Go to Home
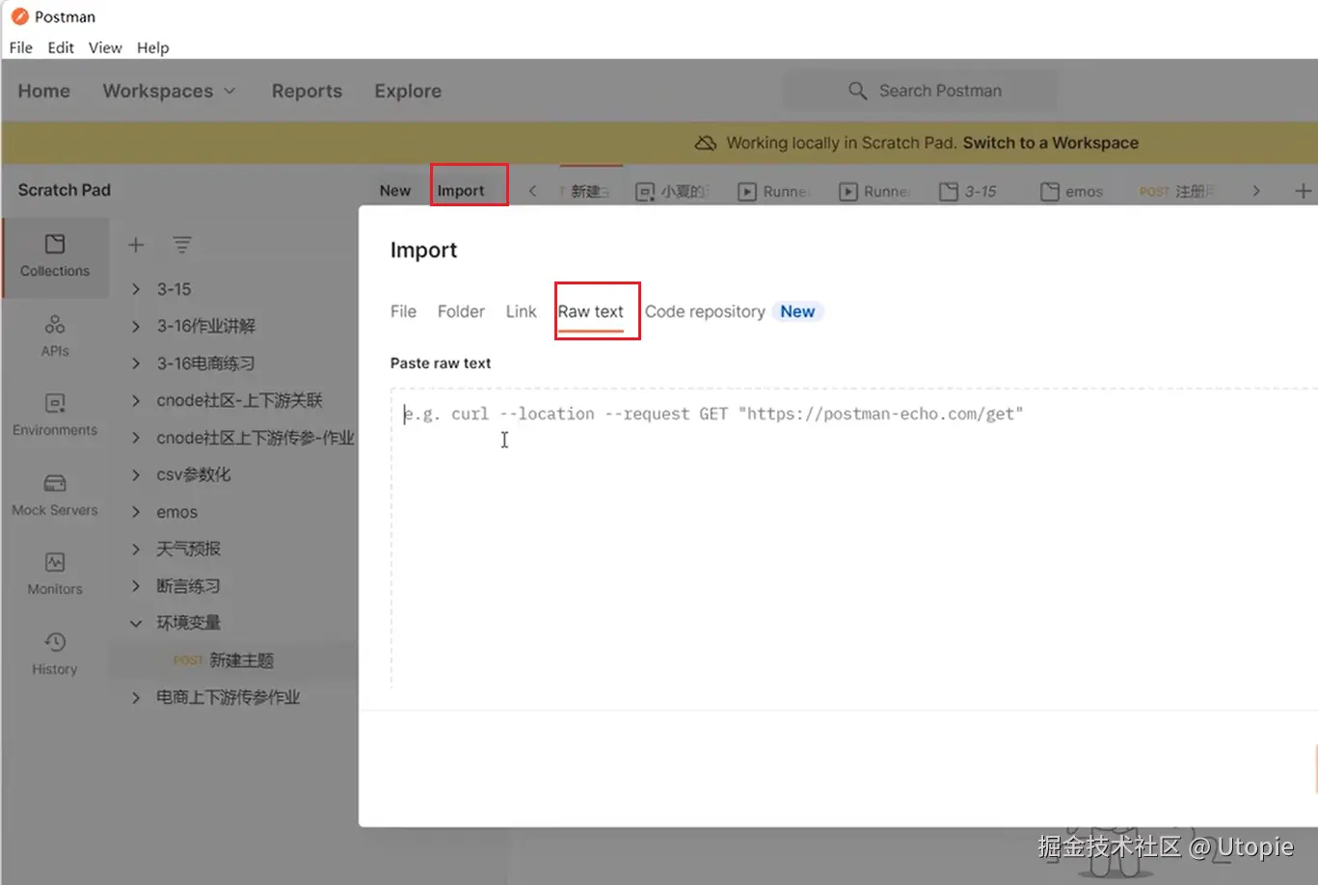The image size is (1318, 885). (x=44, y=91)
